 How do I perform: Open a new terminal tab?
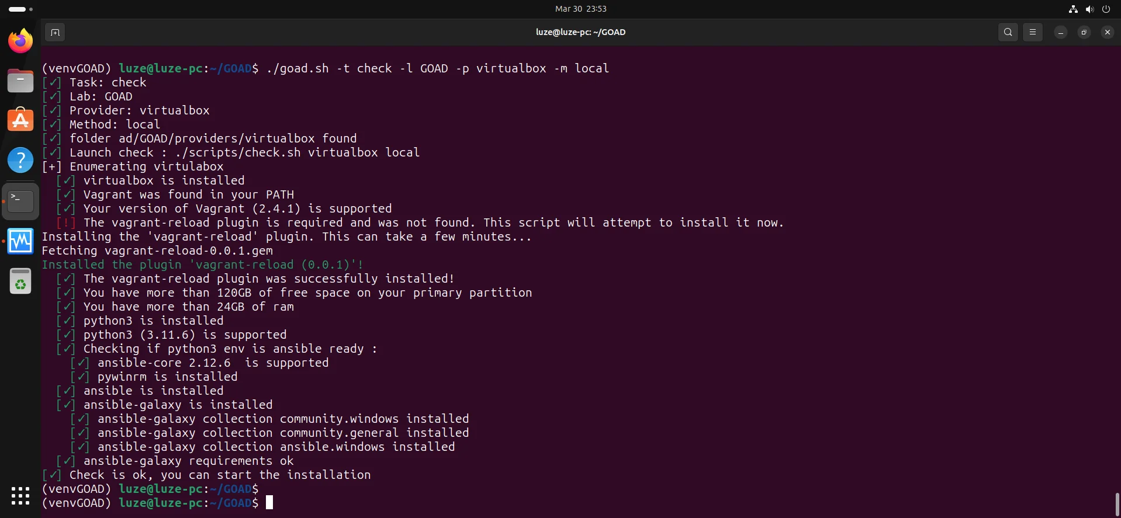[x=55, y=32]
